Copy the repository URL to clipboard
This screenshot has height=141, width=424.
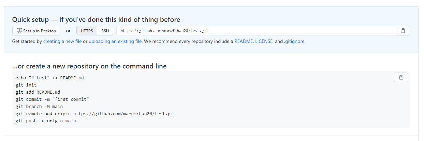click(403, 31)
